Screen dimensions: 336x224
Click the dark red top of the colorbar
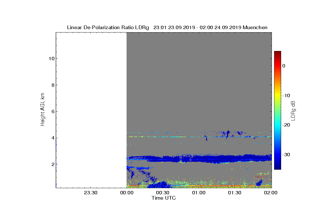pyautogui.click(x=277, y=53)
